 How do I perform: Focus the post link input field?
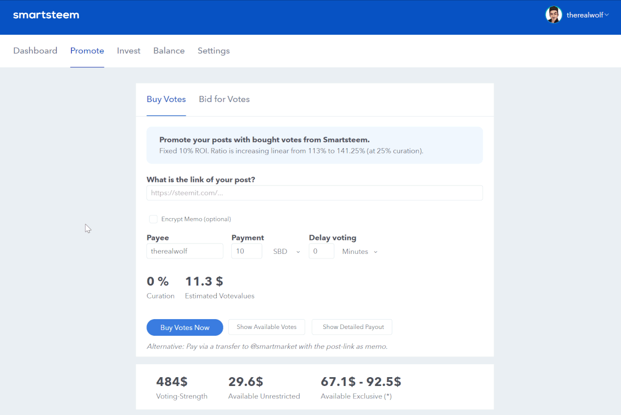click(315, 193)
